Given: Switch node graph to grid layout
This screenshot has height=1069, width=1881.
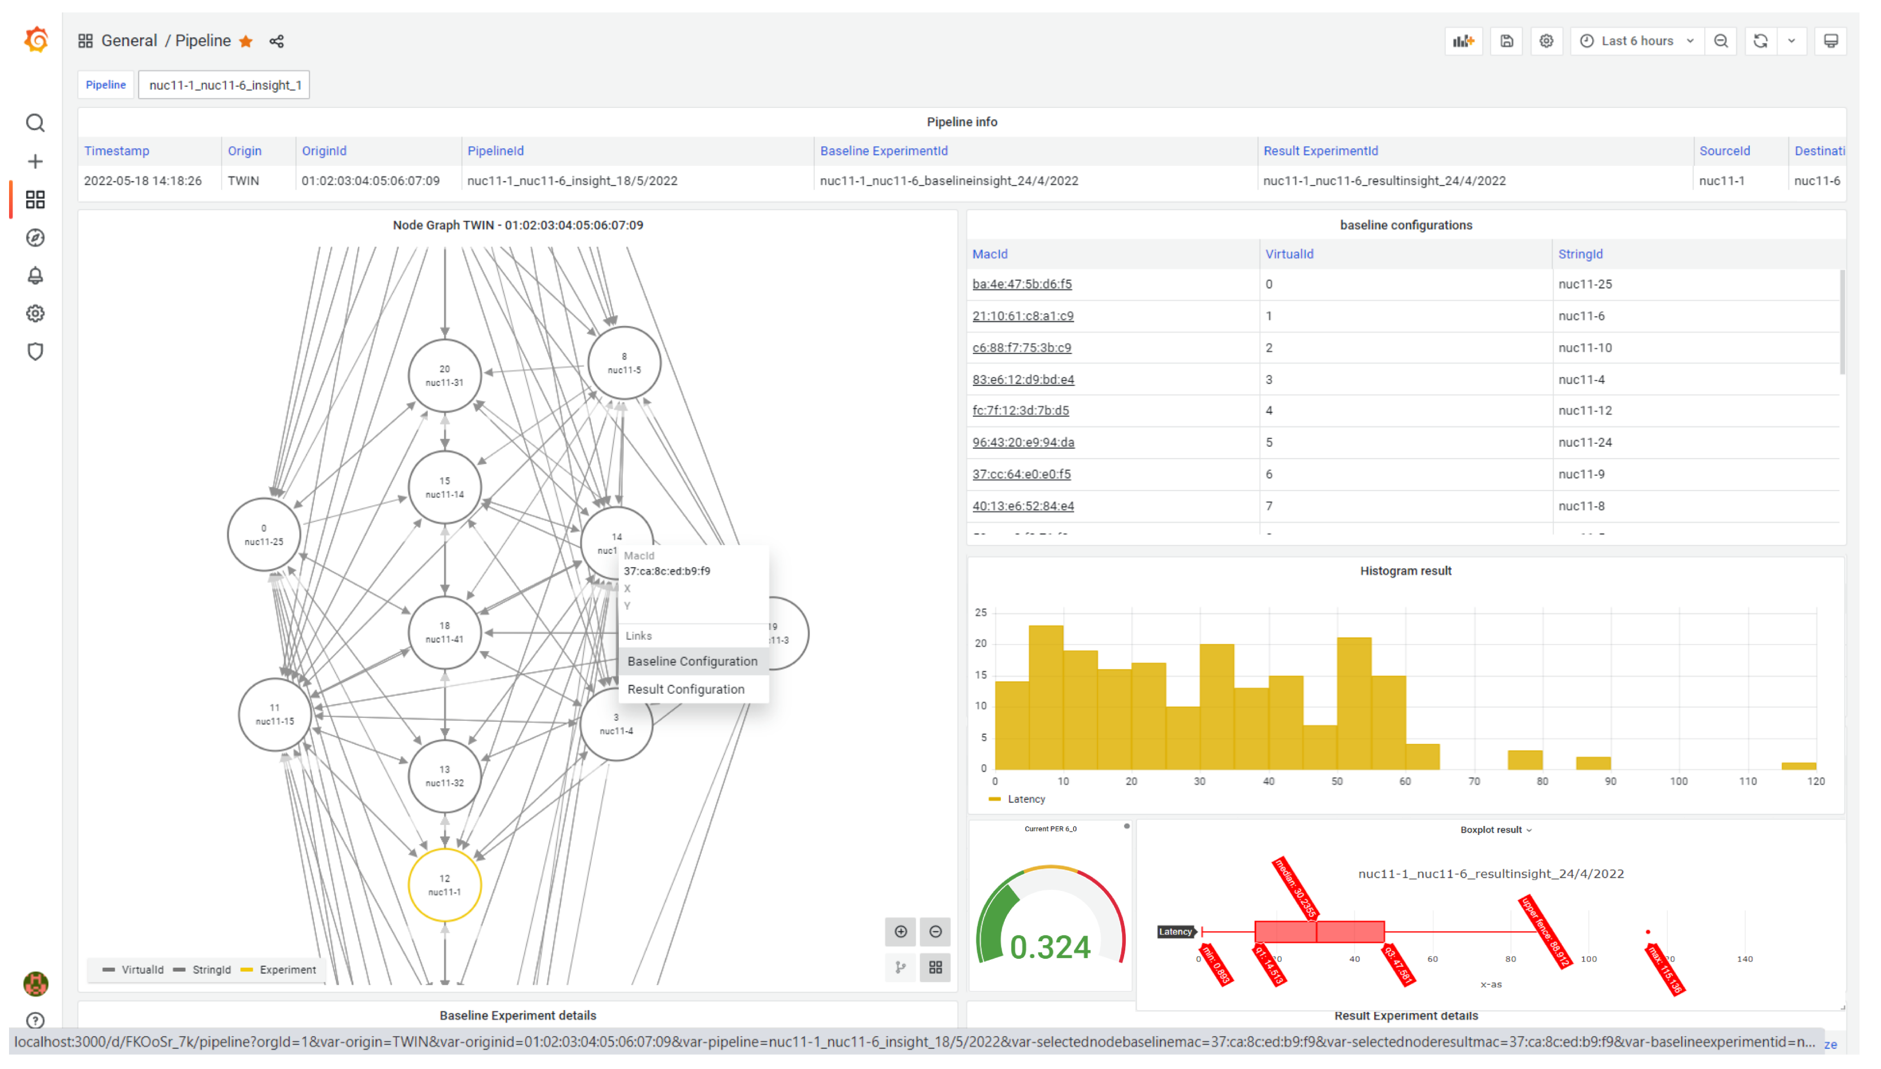Looking at the screenshot, I should click(x=935, y=967).
